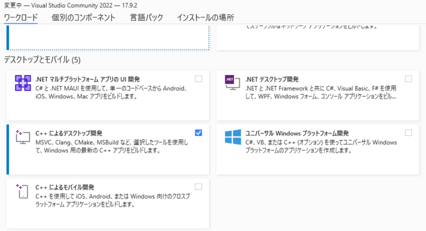Click the MSVC、Clang、CMake description text
Viewport: 426px width, 231px height.
[x=111, y=147]
